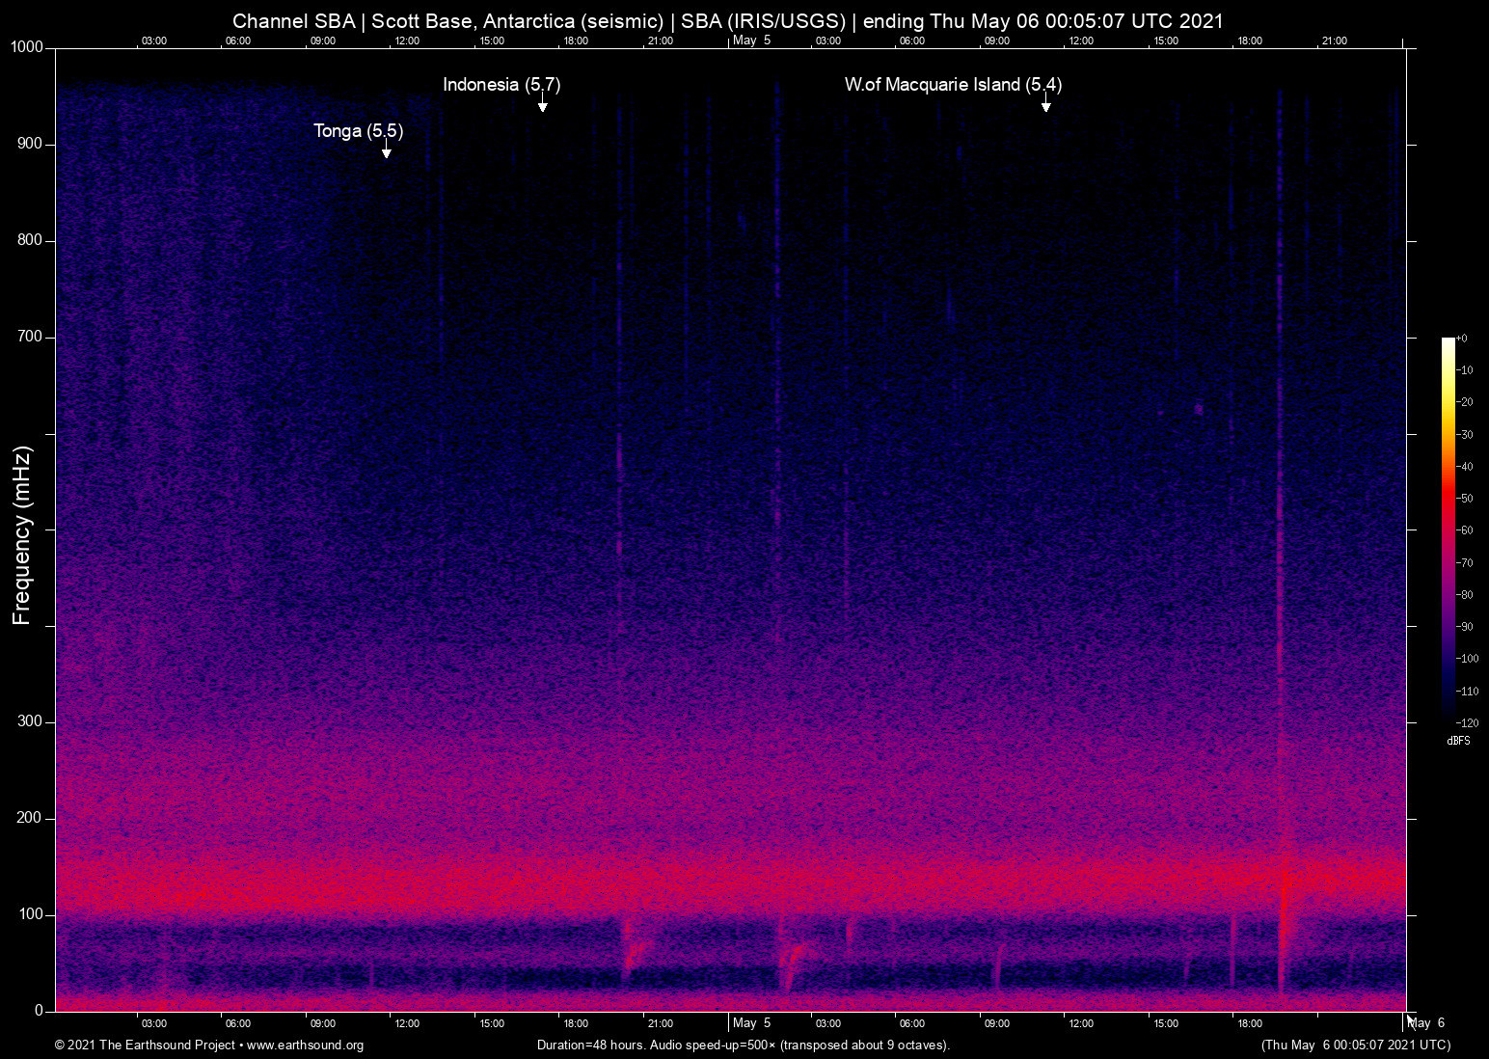This screenshot has width=1489, height=1059.
Task: Click the 1000 frequency tick label
Action: coord(27,47)
